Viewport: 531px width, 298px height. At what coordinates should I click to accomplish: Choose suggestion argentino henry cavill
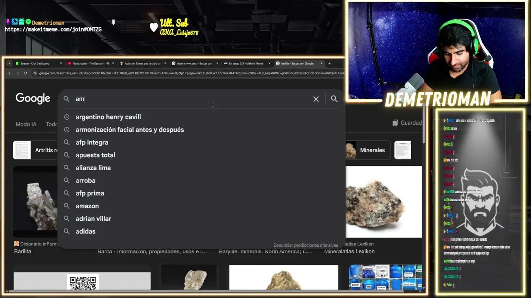tap(108, 117)
